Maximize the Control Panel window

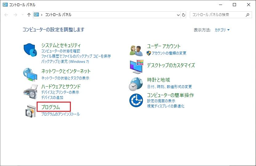[x=234, y=5]
